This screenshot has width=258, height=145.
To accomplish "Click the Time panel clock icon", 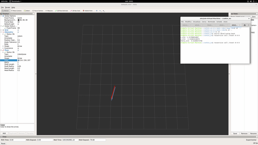I will pos(1,137).
